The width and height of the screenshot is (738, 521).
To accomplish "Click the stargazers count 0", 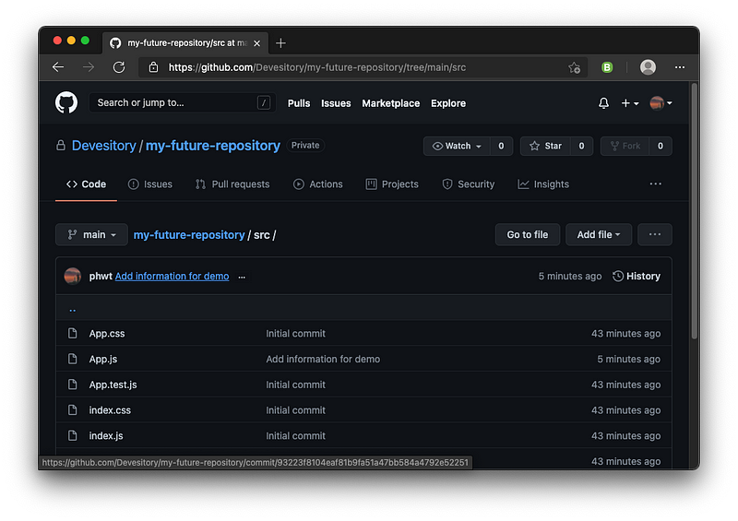I will (x=582, y=146).
